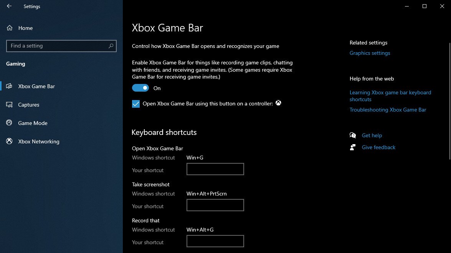The width and height of the screenshot is (451, 253).
Task: Click the Get help link
Action: point(372,135)
